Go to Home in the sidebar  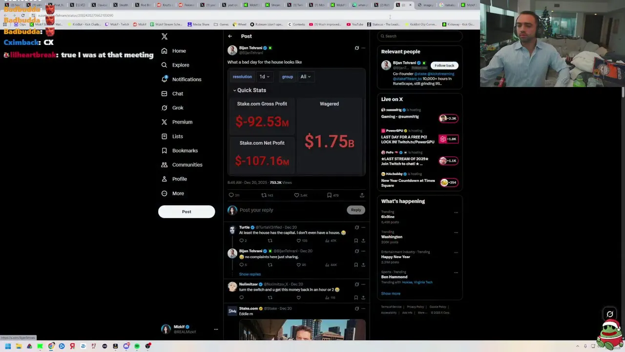tap(173, 51)
